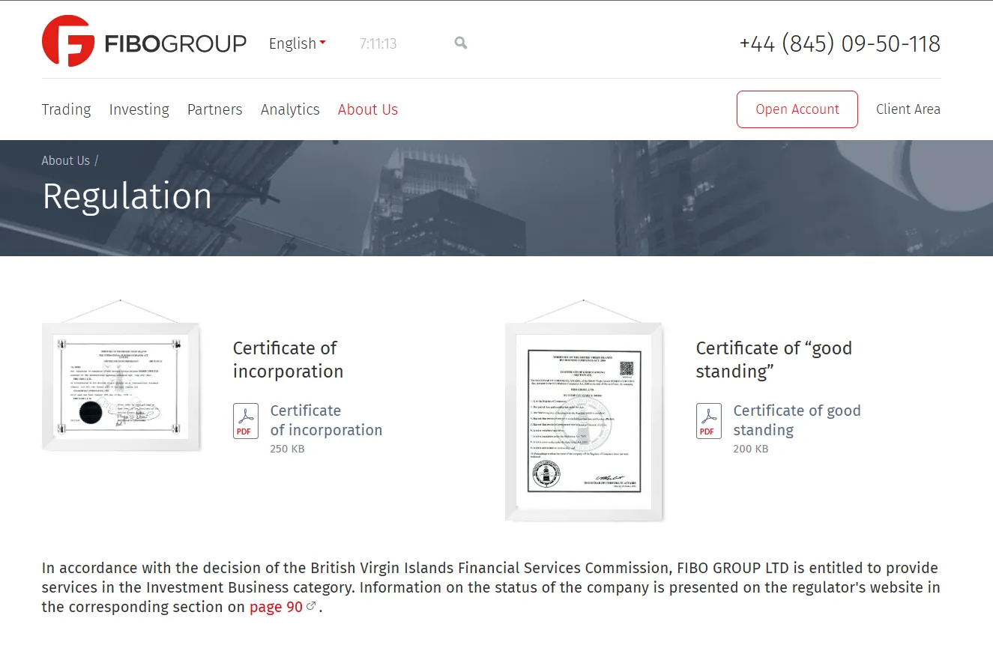Open the Investing menu

pos(139,109)
